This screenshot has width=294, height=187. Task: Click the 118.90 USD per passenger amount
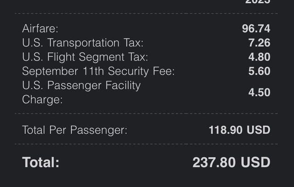[239, 130]
